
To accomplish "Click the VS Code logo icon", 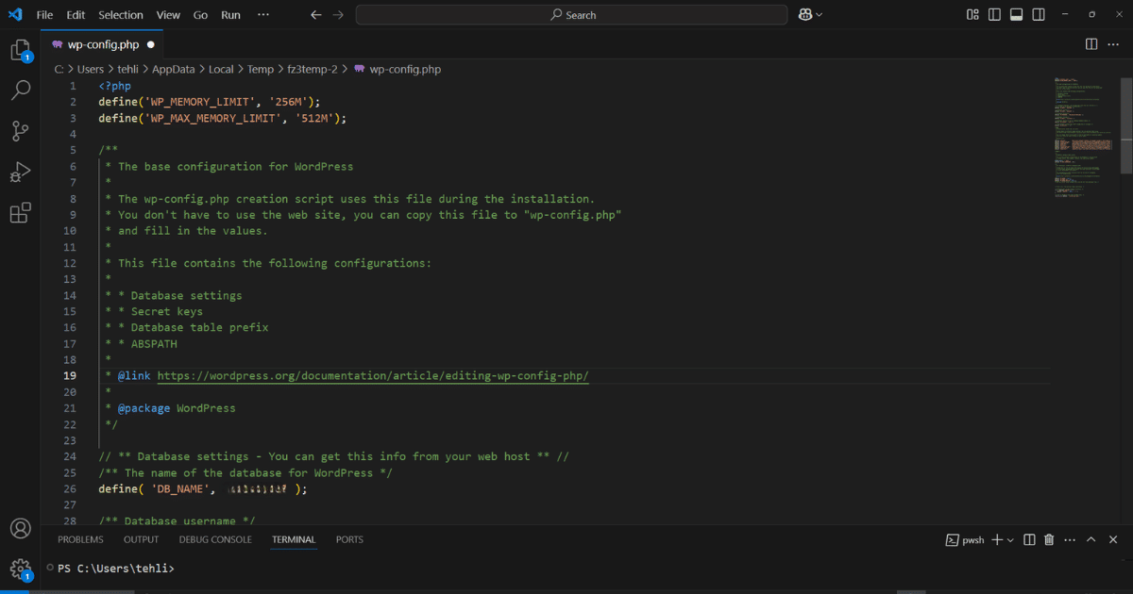I will [15, 15].
